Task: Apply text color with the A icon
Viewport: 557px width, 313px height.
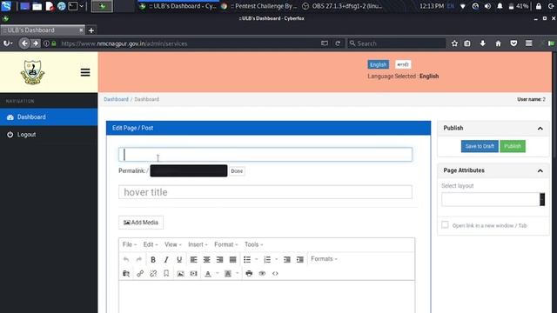Action: tap(208, 273)
